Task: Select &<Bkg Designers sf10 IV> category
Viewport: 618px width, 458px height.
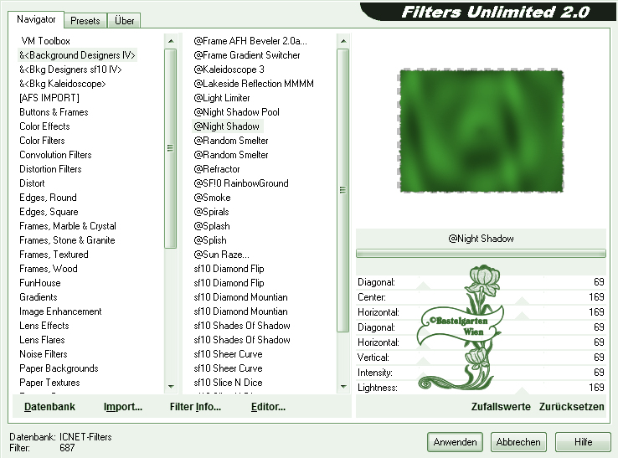Action: pyautogui.click(x=70, y=69)
